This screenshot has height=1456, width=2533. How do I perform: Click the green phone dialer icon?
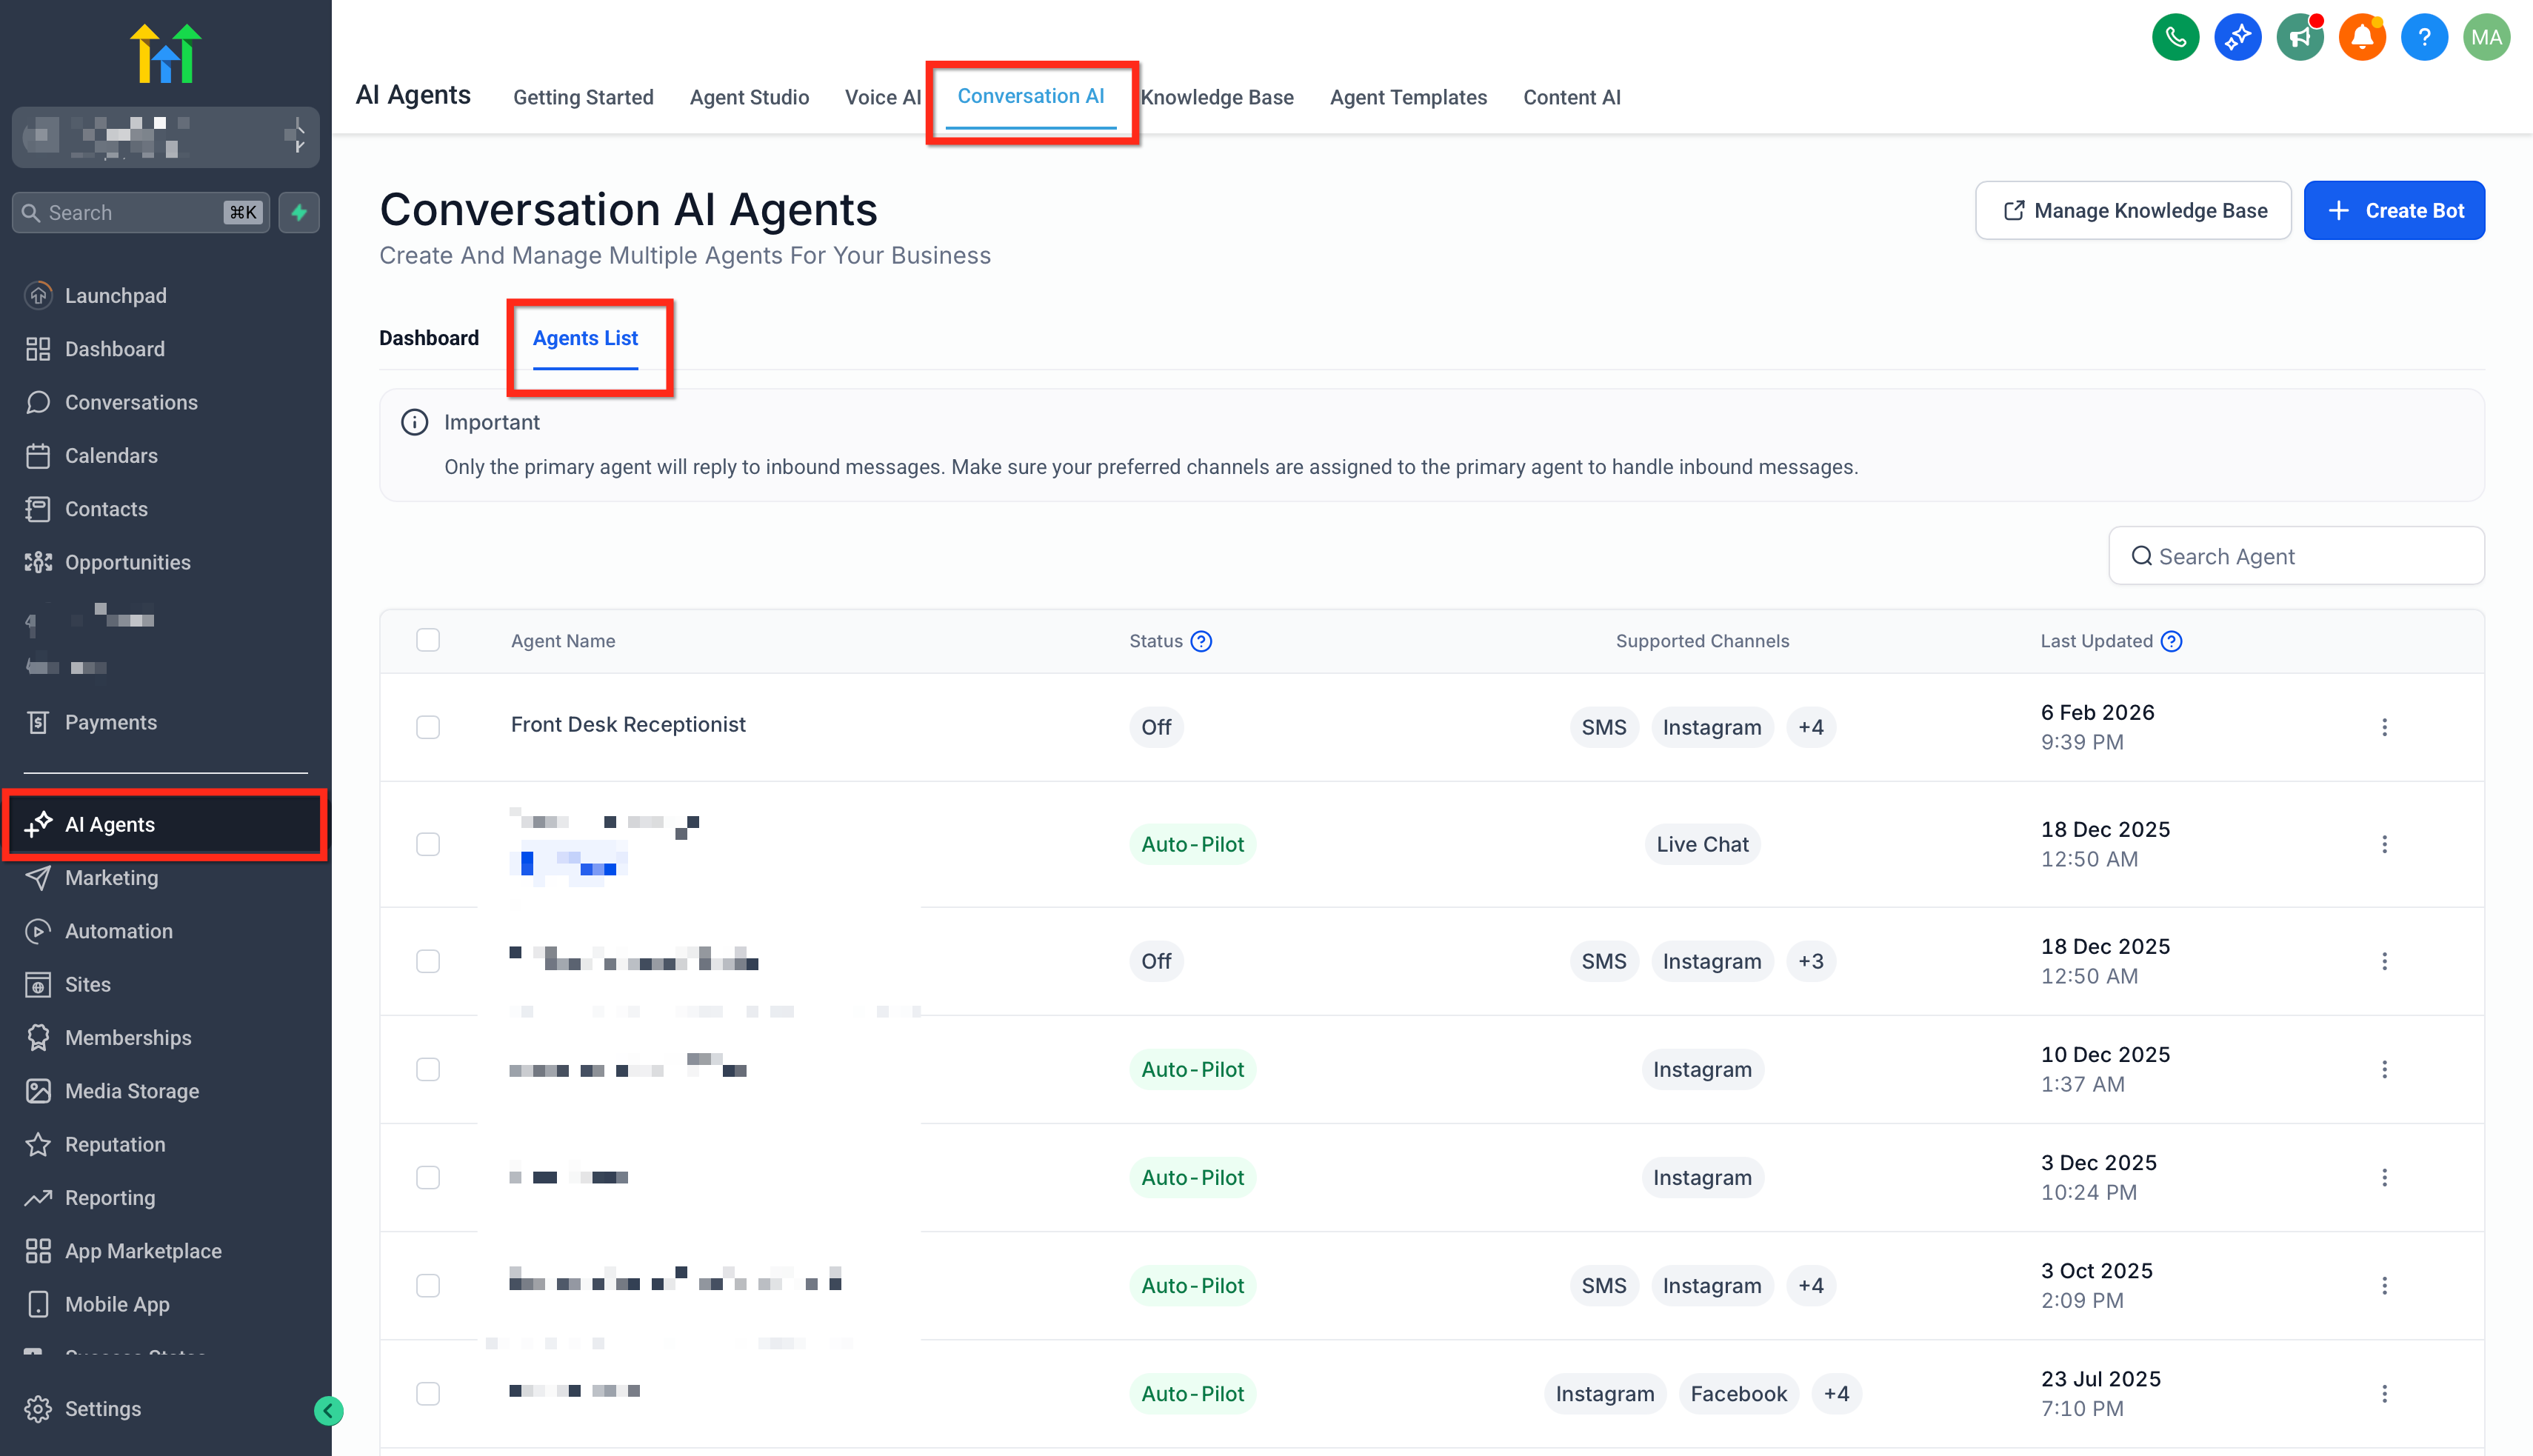click(2175, 38)
